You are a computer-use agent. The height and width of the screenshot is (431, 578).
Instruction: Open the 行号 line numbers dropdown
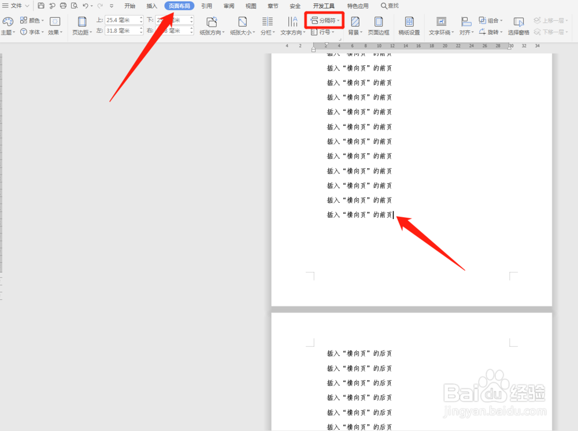tap(323, 32)
